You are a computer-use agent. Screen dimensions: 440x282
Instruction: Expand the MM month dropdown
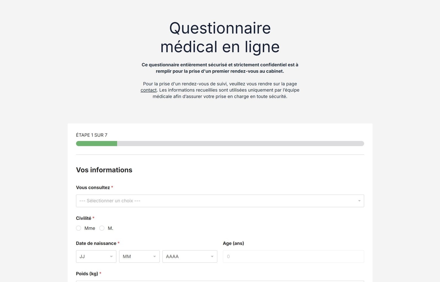click(x=139, y=256)
